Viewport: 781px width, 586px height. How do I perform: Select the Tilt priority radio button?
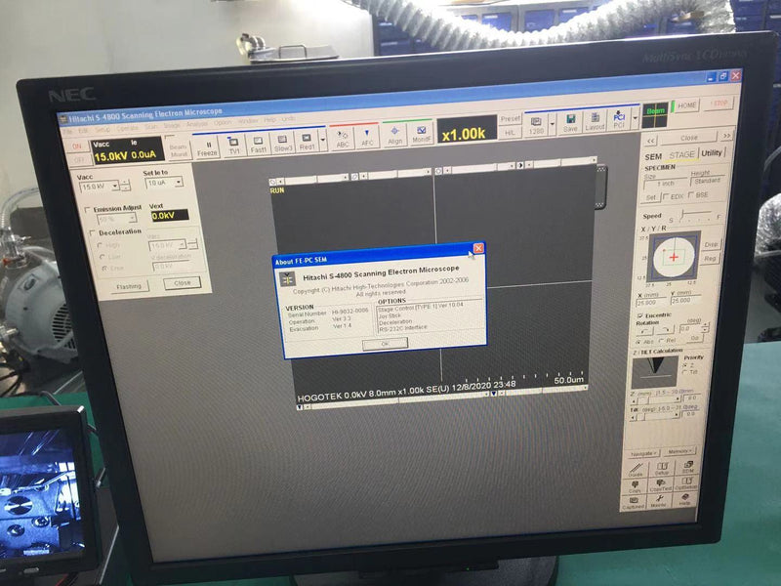pos(683,371)
